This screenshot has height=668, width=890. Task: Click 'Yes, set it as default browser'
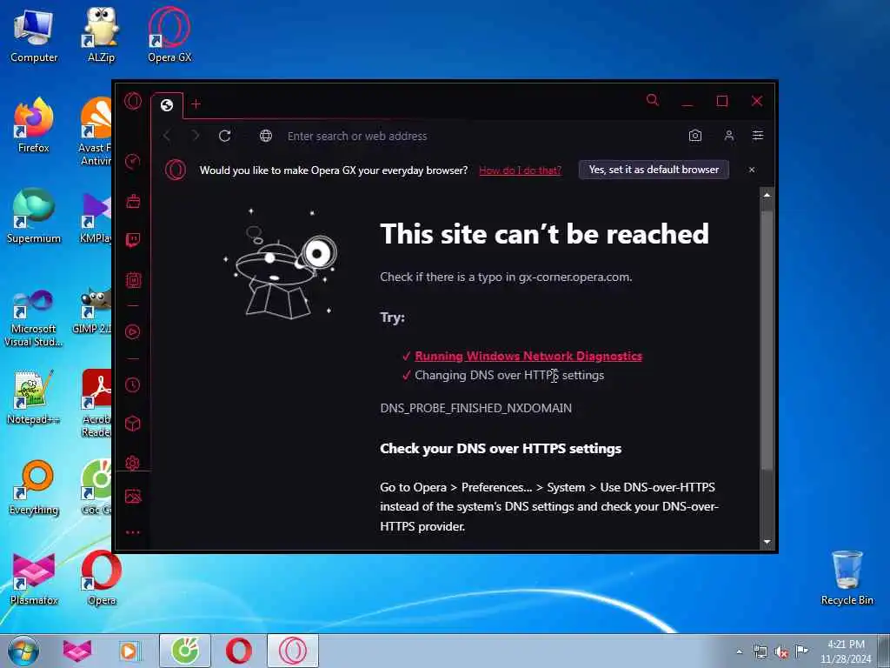tap(654, 170)
